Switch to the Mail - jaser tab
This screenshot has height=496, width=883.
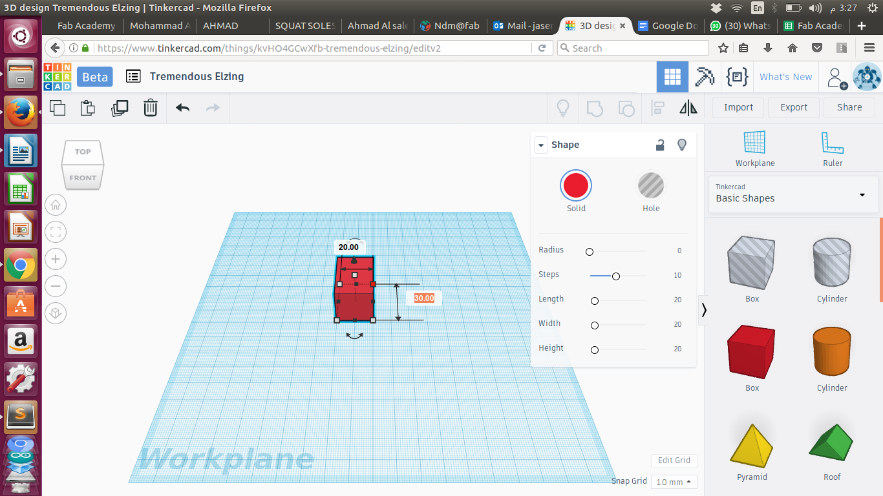click(x=523, y=26)
